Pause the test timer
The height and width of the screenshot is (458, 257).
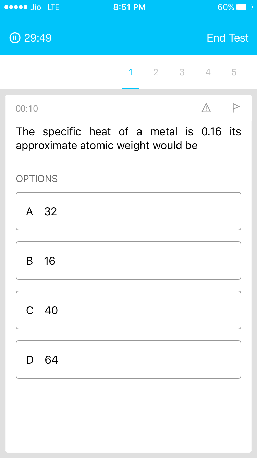(15, 38)
